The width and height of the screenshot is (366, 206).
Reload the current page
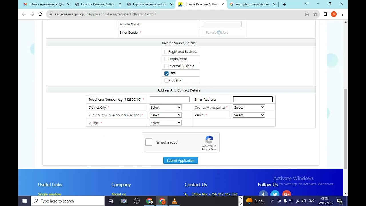point(40,14)
